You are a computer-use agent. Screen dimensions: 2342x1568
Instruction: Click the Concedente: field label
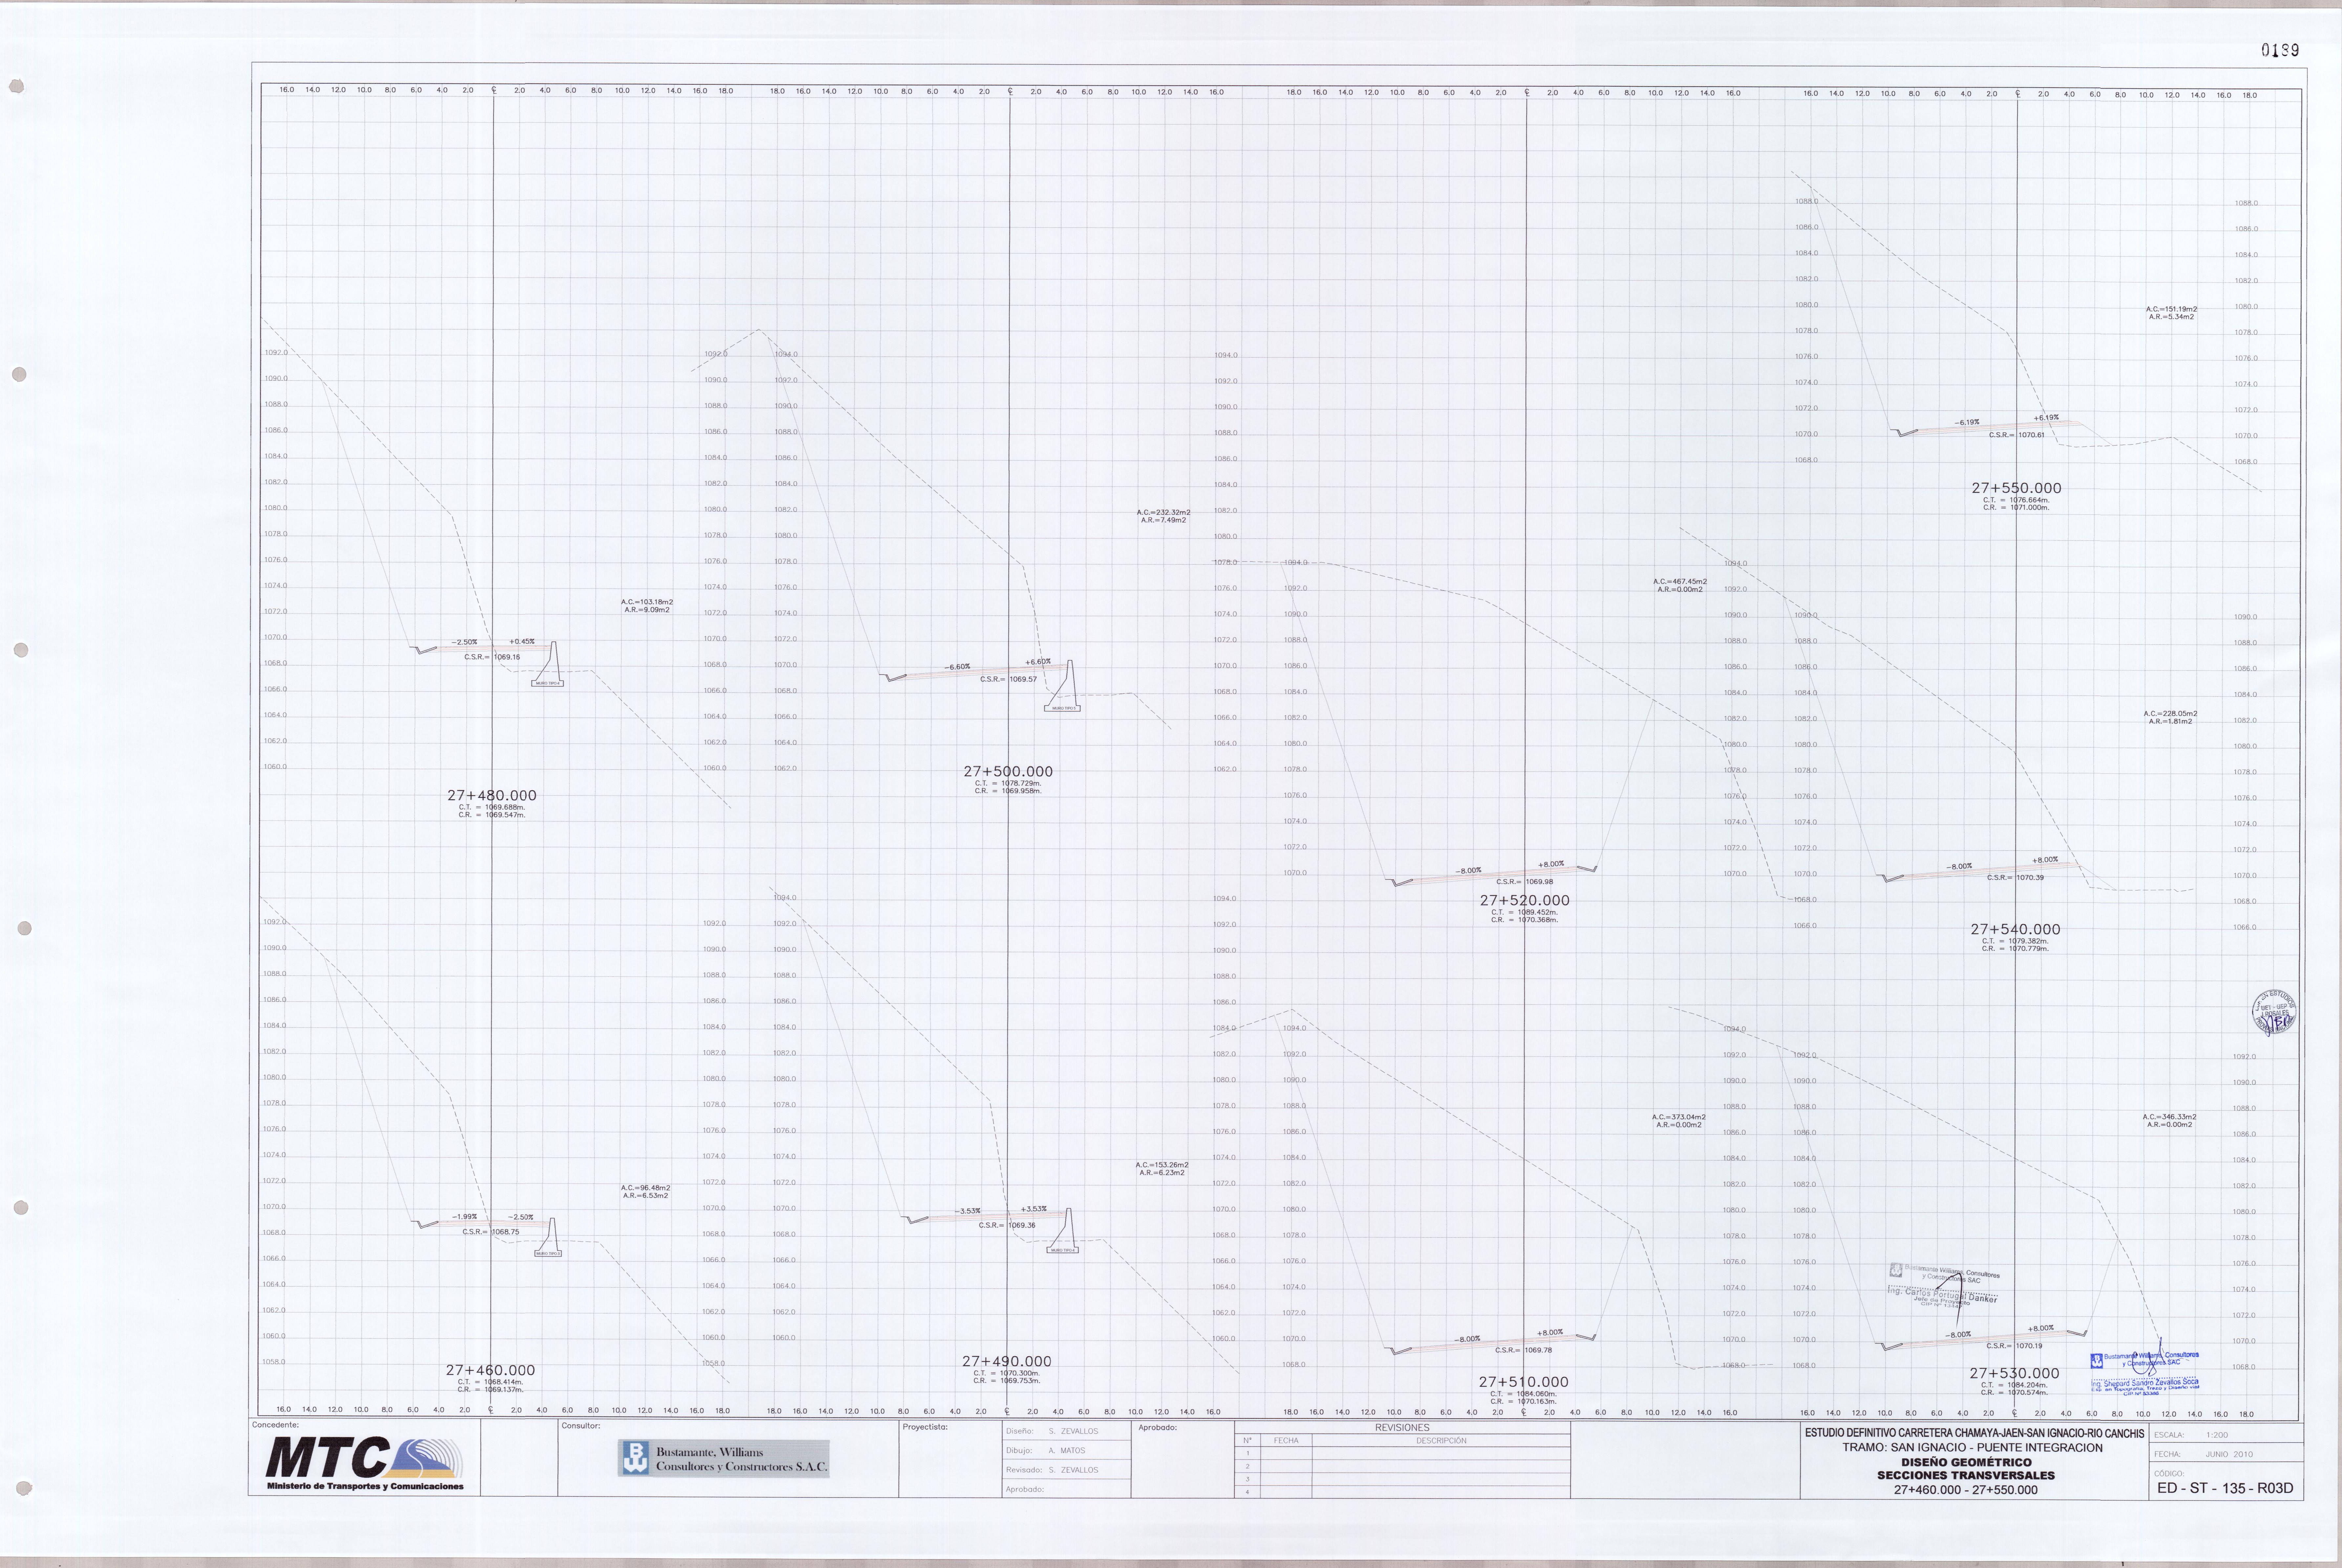coord(275,1425)
